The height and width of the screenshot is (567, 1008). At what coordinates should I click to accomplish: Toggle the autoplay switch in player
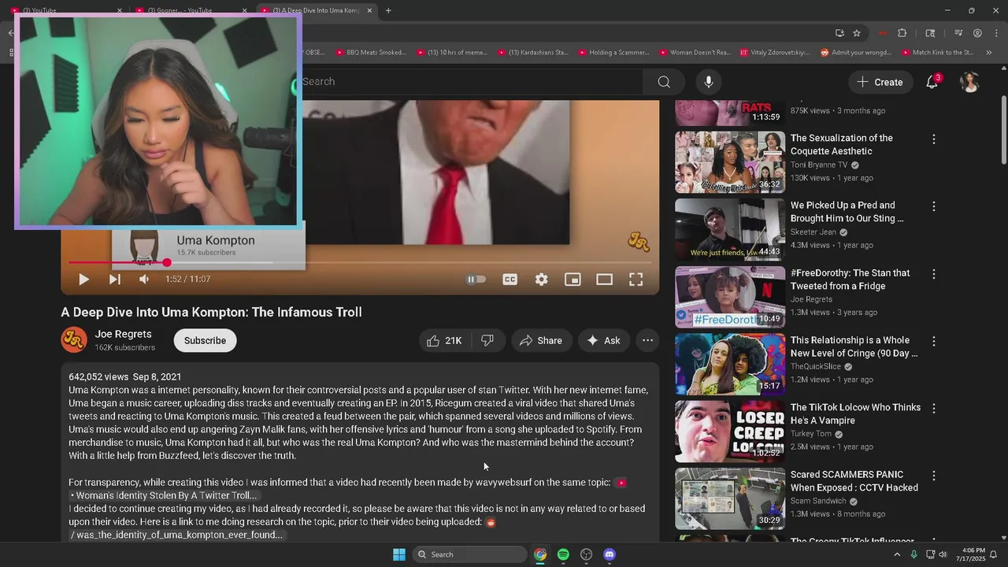click(476, 279)
